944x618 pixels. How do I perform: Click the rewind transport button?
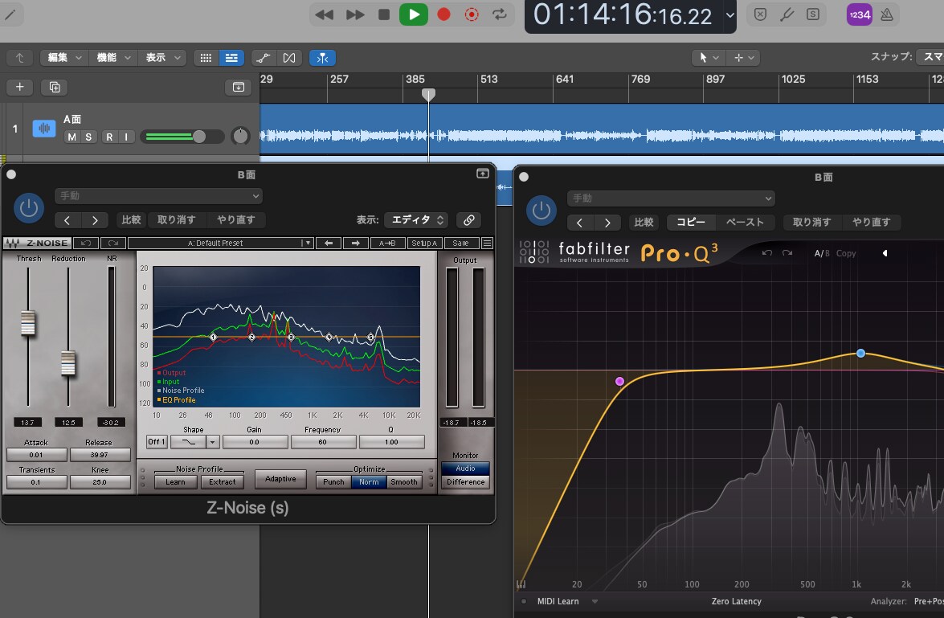(324, 14)
